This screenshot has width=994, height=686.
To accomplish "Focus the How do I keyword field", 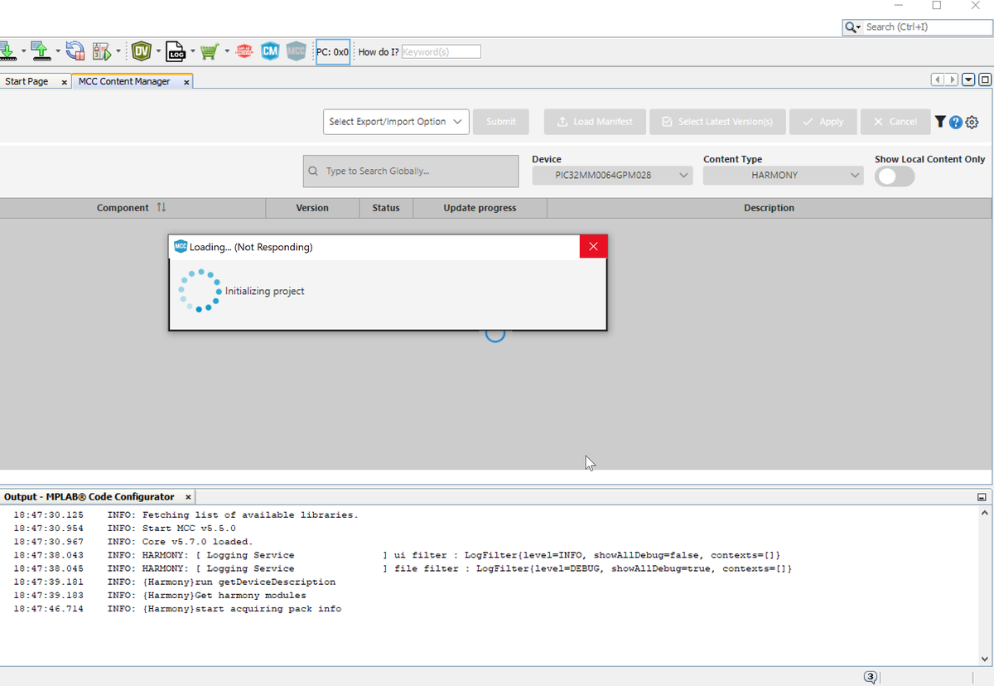I will (441, 51).
